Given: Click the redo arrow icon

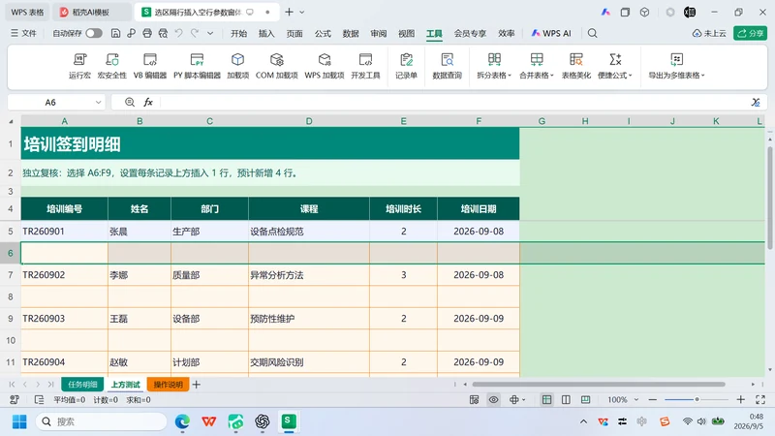Looking at the screenshot, I should 195,33.
